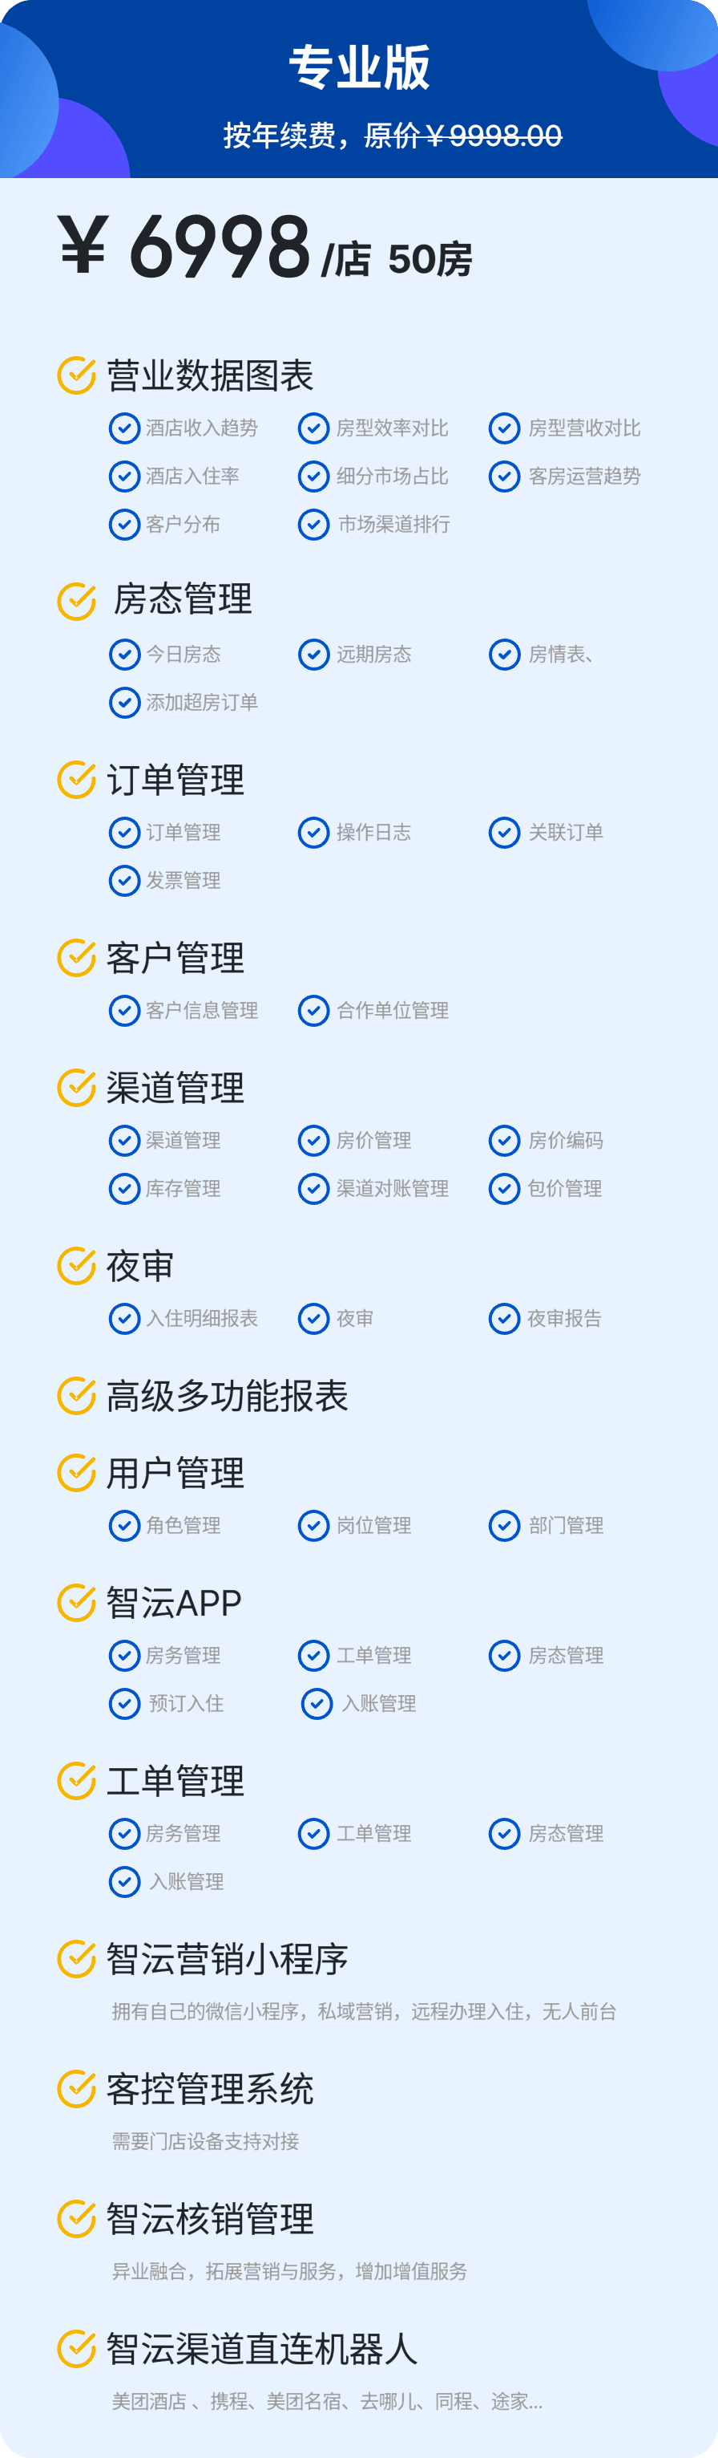This screenshot has height=2458, width=718.
Task: Click the blue checkmark next to 岗位管理
Action: [x=313, y=1526]
